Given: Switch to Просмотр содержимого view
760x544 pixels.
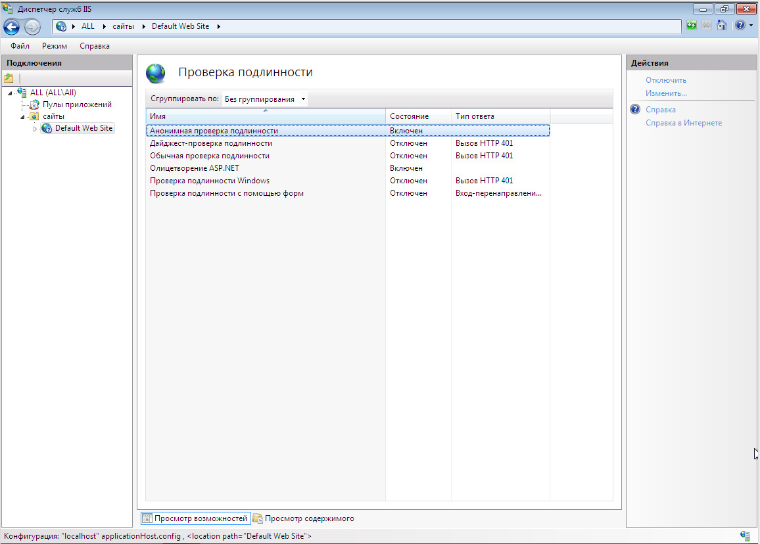Looking at the screenshot, I should 304,518.
